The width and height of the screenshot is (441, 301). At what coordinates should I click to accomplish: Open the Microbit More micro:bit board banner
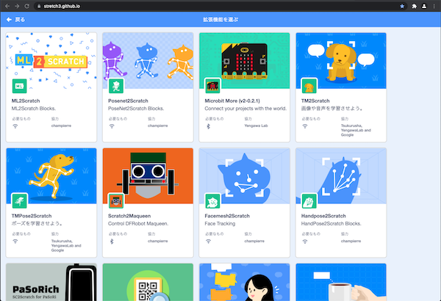[245, 61]
